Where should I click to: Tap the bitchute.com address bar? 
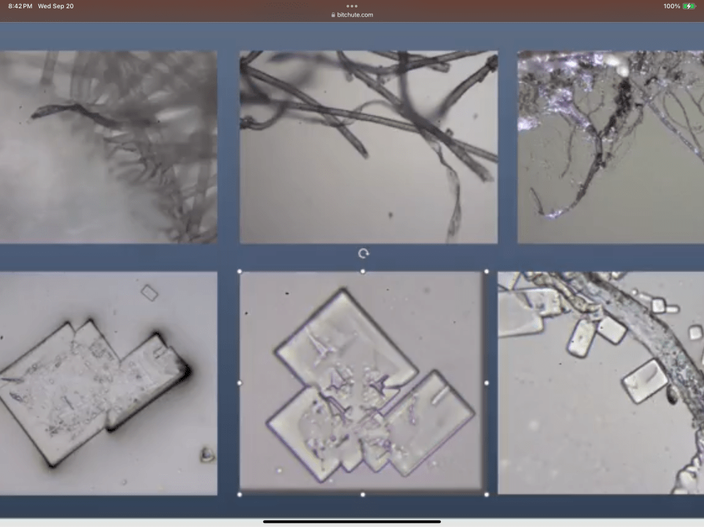pos(355,14)
